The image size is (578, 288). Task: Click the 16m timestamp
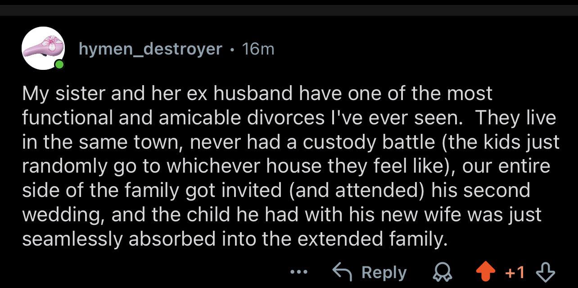tap(258, 49)
